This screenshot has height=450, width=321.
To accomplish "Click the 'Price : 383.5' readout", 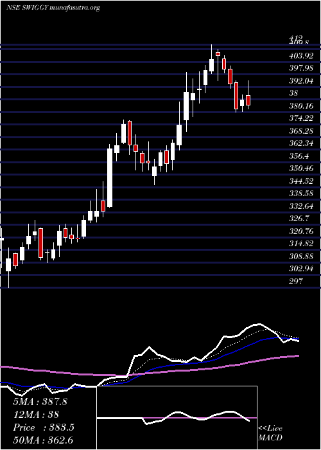I will coord(44,428).
